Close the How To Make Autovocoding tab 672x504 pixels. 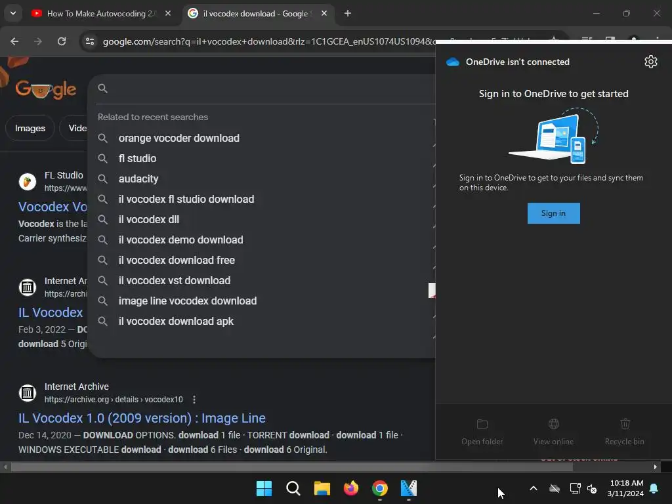[x=168, y=14]
